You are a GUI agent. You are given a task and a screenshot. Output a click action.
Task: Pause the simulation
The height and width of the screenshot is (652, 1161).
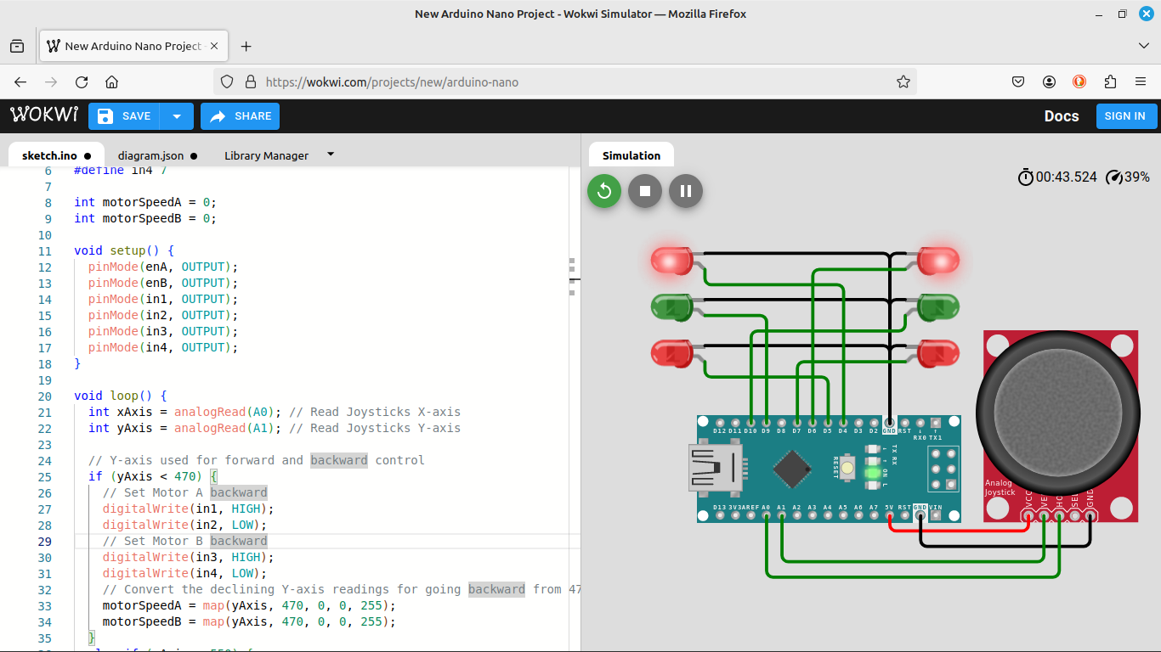pyautogui.click(x=686, y=191)
